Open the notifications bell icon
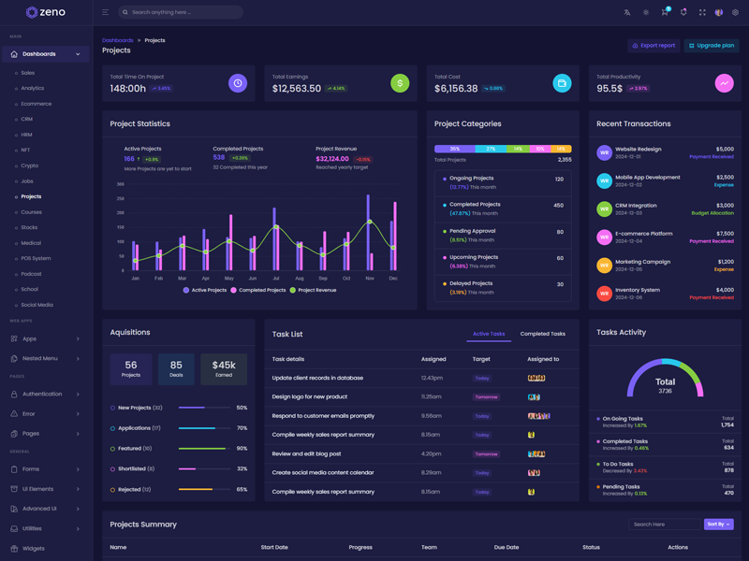This screenshot has height=561, width=749. pyautogui.click(x=683, y=12)
